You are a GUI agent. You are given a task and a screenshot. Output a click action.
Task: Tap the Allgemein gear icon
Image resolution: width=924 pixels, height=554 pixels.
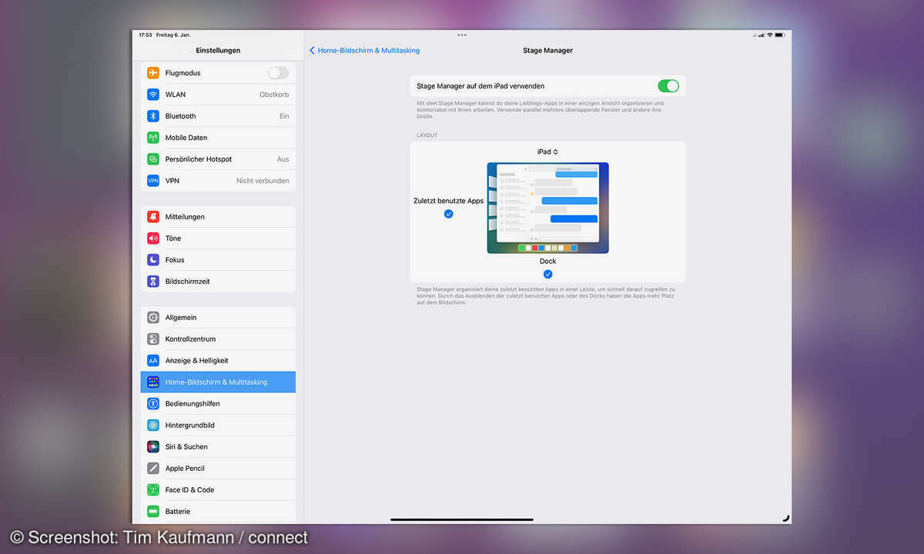pyautogui.click(x=153, y=318)
